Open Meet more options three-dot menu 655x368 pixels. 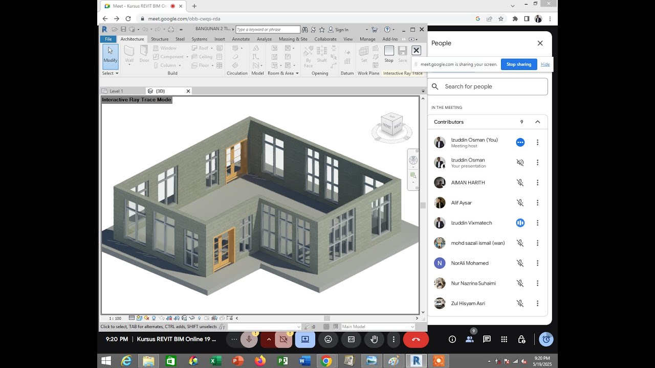click(x=394, y=339)
